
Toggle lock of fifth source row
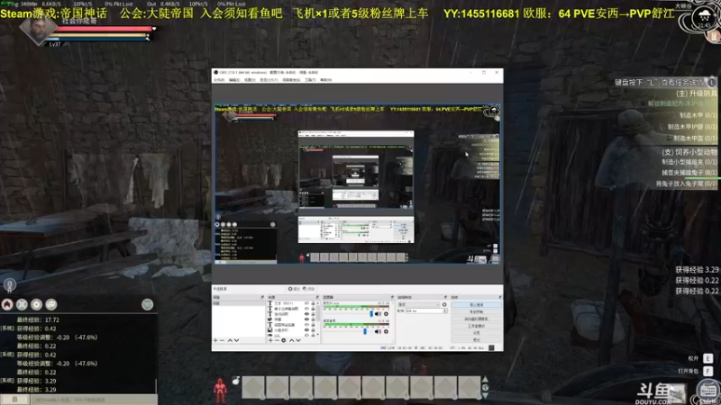point(313,325)
